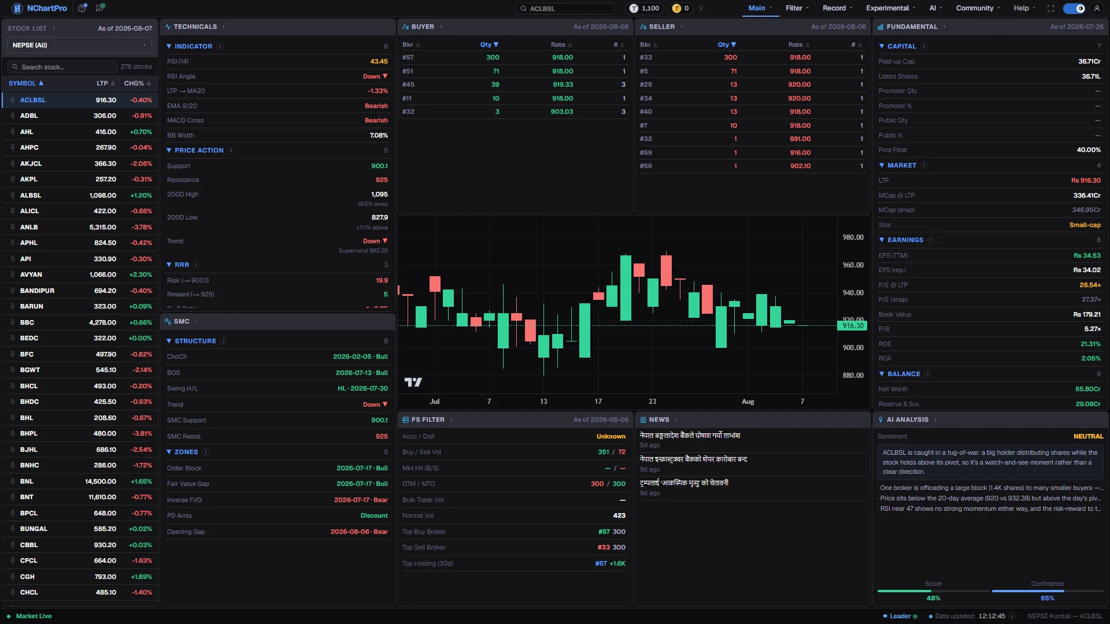Pin the ADBL row in the stock list

tap(12, 116)
